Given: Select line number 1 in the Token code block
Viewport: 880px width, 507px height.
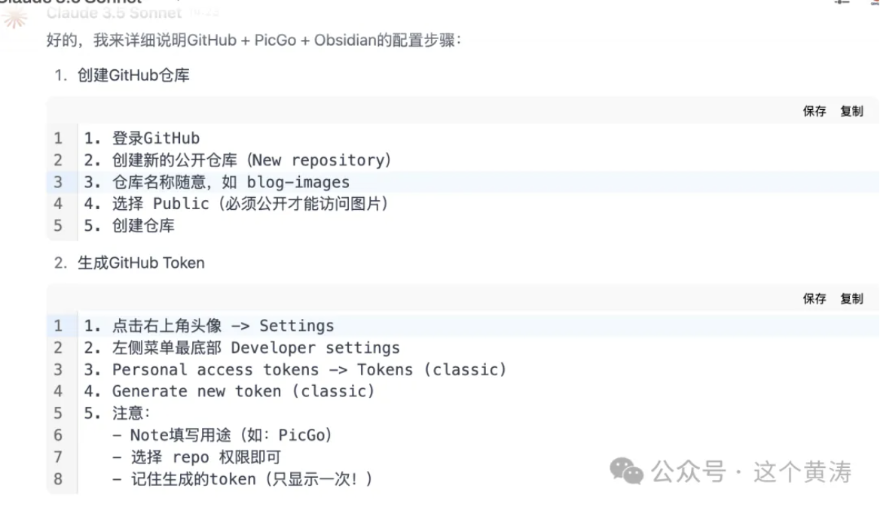Looking at the screenshot, I should click(58, 326).
